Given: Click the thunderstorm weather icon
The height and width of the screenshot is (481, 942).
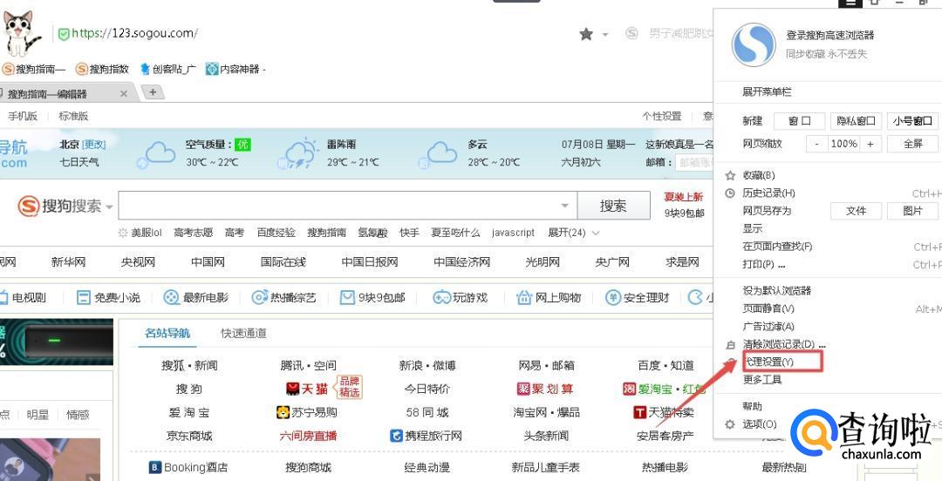Looking at the screenshot, I should (298, 153).
